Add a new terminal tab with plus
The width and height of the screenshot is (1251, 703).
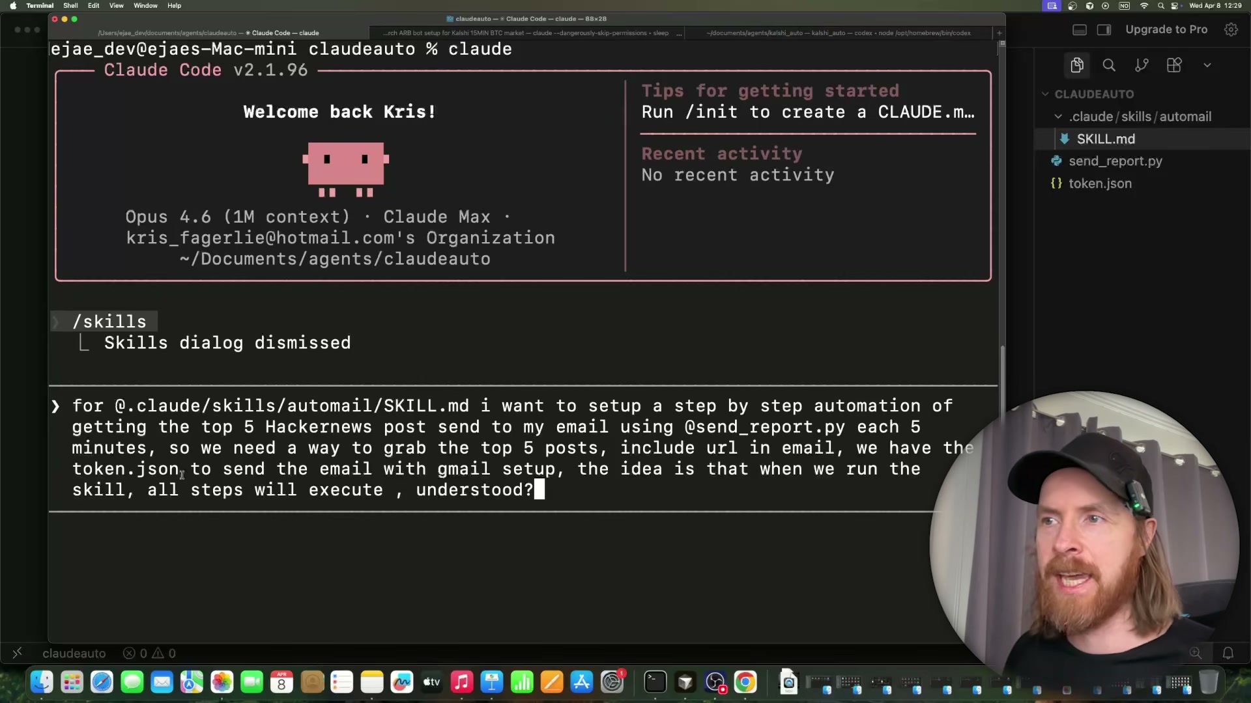click(x=999, y=33)
